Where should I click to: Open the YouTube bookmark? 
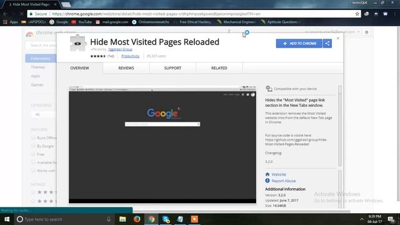click(x=82, y=22)
